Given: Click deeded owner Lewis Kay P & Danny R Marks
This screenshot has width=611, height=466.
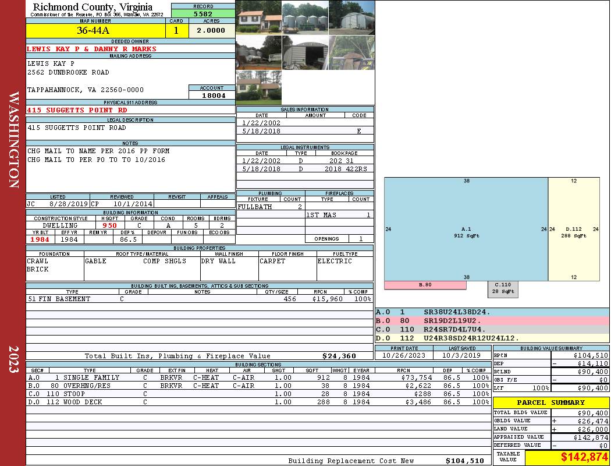Looking at the screenshot, I should click(91, 49).
